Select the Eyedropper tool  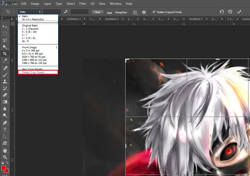5,61
